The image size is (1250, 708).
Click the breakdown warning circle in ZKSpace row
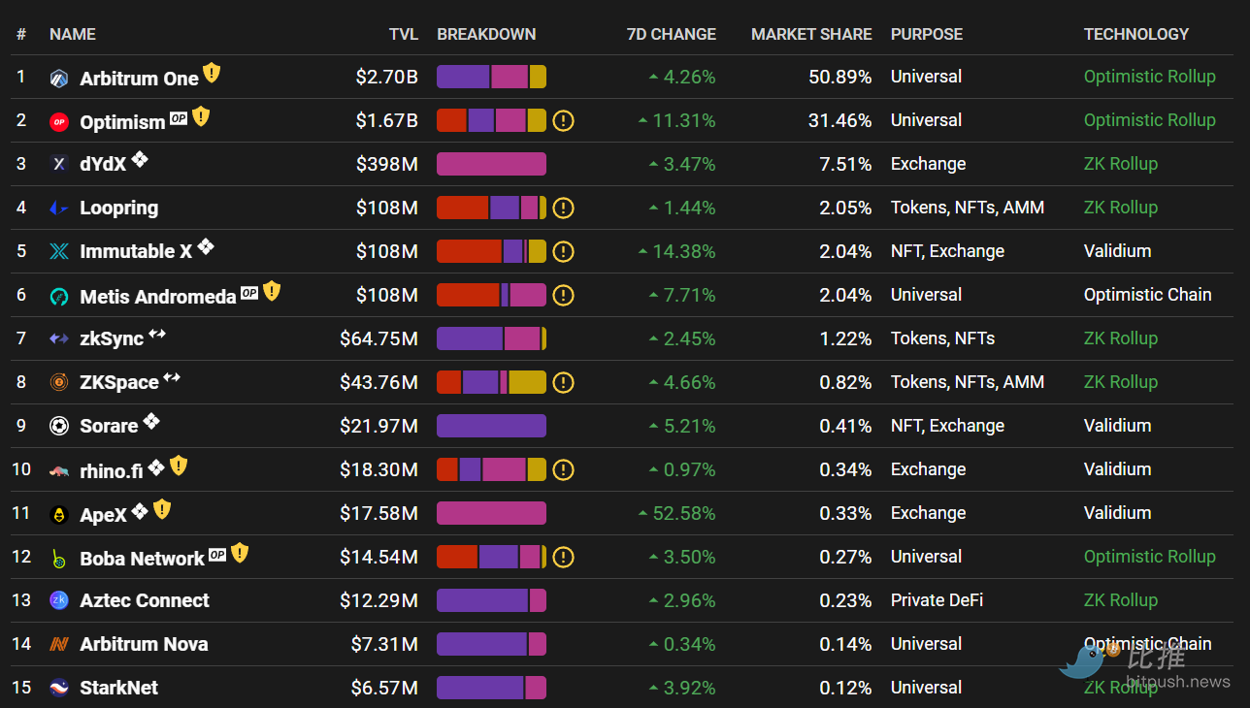tap(564, 383)
